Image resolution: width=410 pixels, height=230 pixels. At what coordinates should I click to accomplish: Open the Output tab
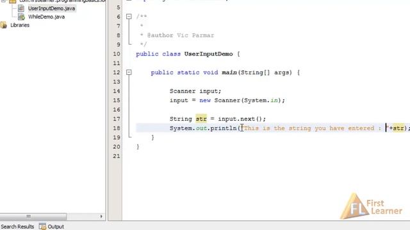[x=56, y=227]
